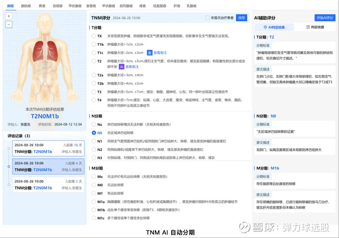Image resolution: width=339 pixels, height=238 pixels.
Task: Start scoring with 开始AI评分 button
Action: (325, 18)
